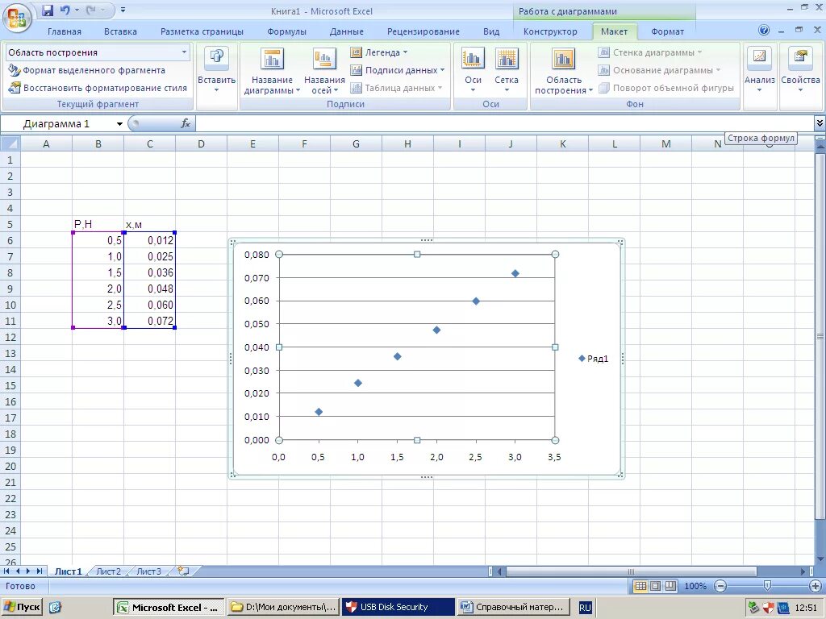The height and width of the screenshot is (619, 826).
Task: Save the workbook with the floppy icon
Action: pyautogui.click(x=48, y=10)
